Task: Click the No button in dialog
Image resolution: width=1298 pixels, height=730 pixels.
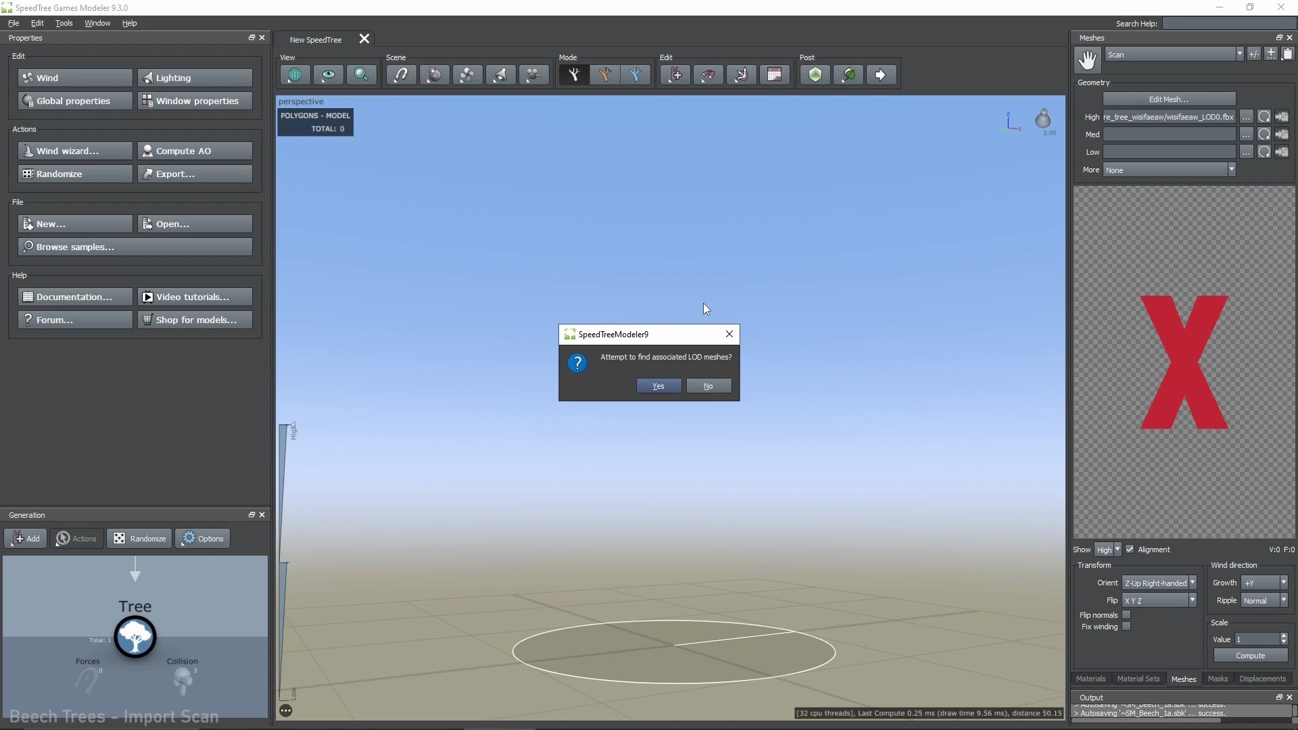Action: [707, 385]
